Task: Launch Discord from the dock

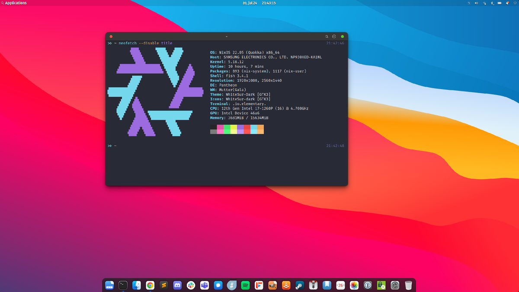Action: point(177,285)
